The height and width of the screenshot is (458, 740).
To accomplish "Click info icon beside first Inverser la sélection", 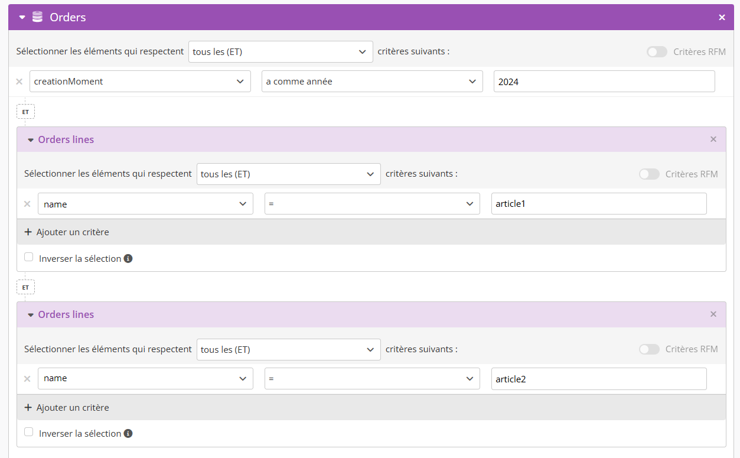I will tap(128, 259).
